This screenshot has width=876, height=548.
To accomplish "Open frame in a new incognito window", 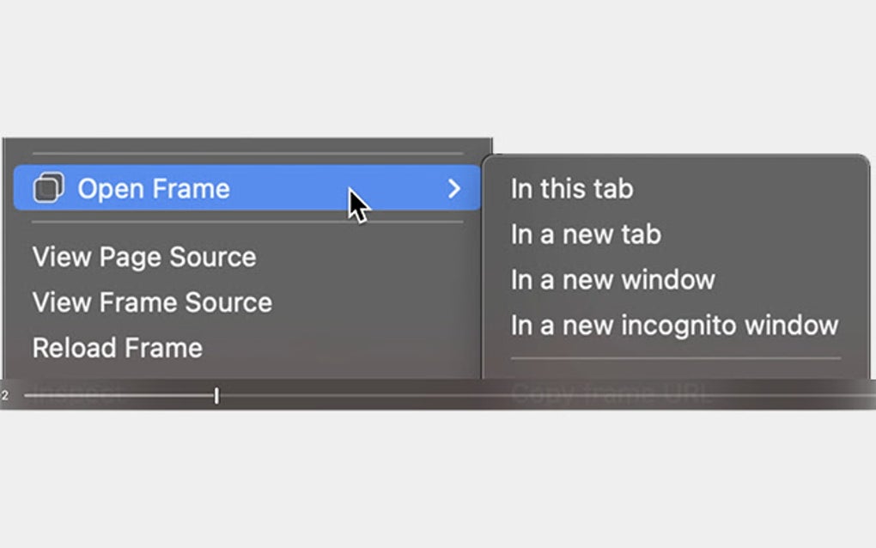I will click(673, 325).
